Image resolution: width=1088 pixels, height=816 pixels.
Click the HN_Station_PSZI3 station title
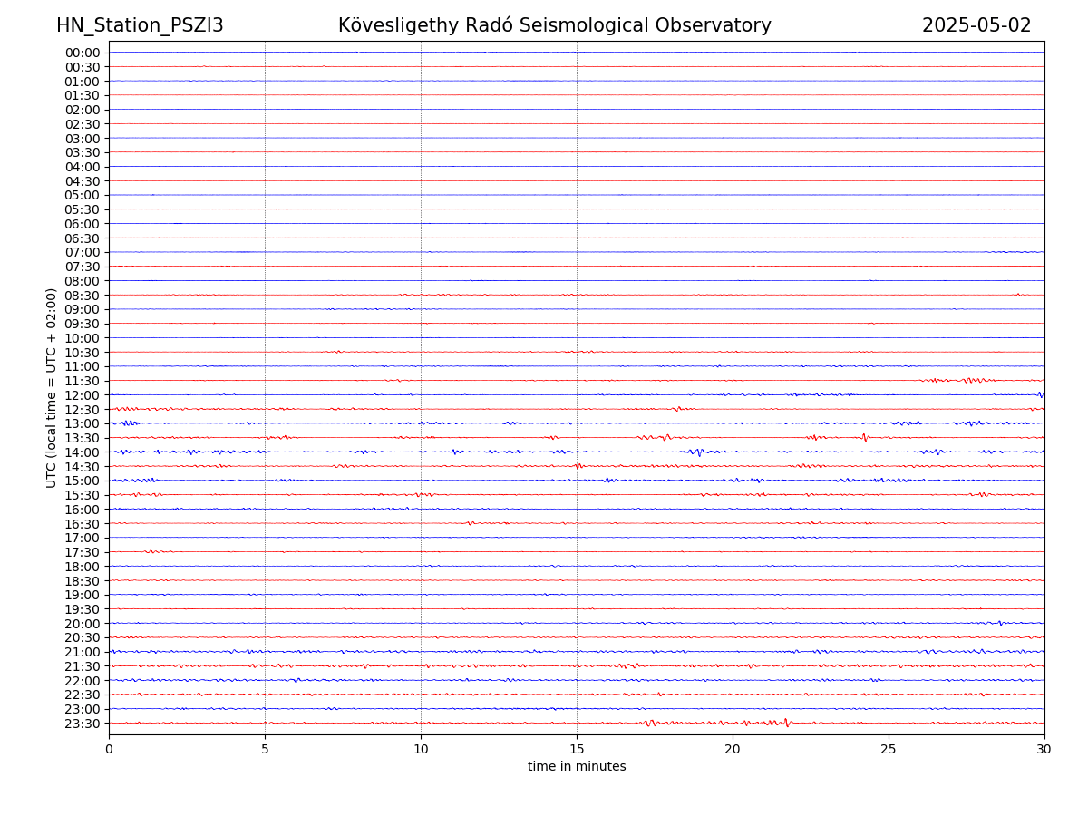140,25
